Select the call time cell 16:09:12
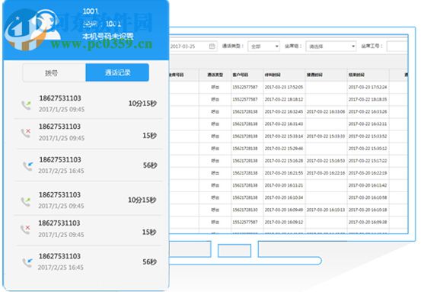 pyautogui.click(x=284, y=222)
